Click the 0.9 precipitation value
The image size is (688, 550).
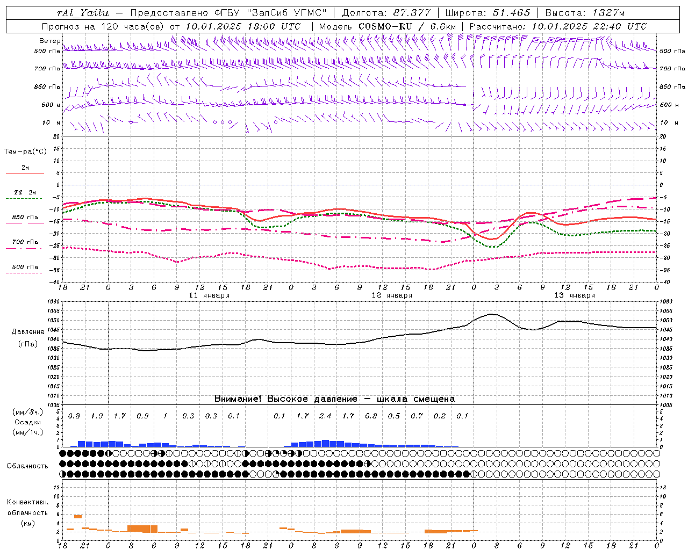tap(142, 416)
